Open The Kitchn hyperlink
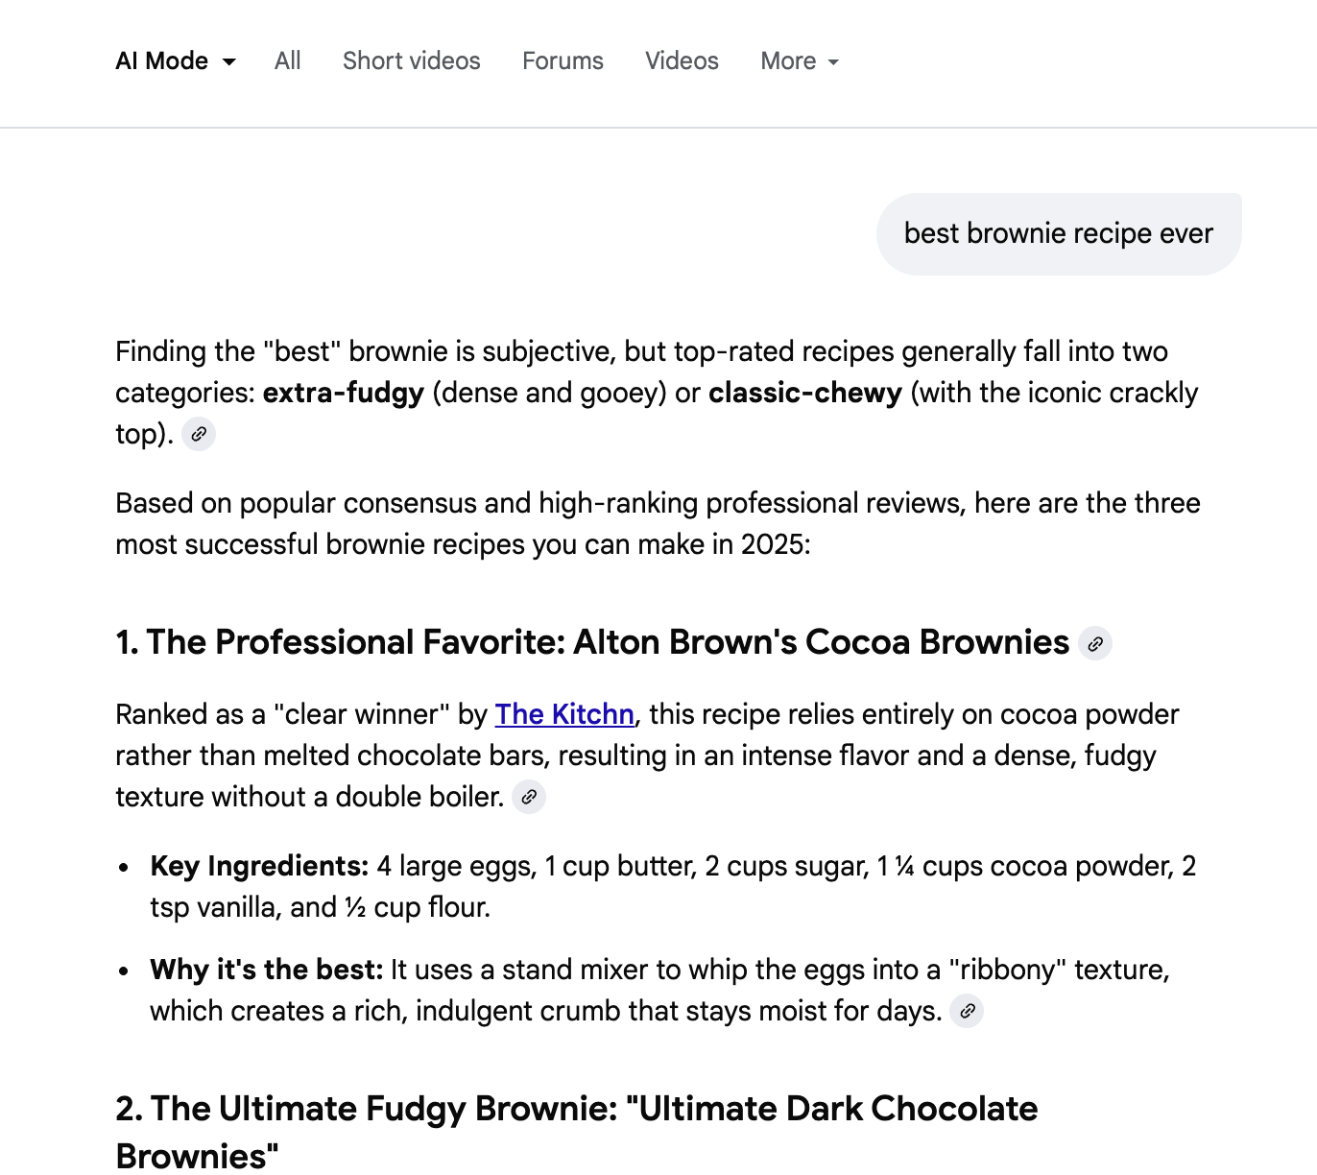The height and width of the screenshot is (1175, 1317). (x=564, y=714)
